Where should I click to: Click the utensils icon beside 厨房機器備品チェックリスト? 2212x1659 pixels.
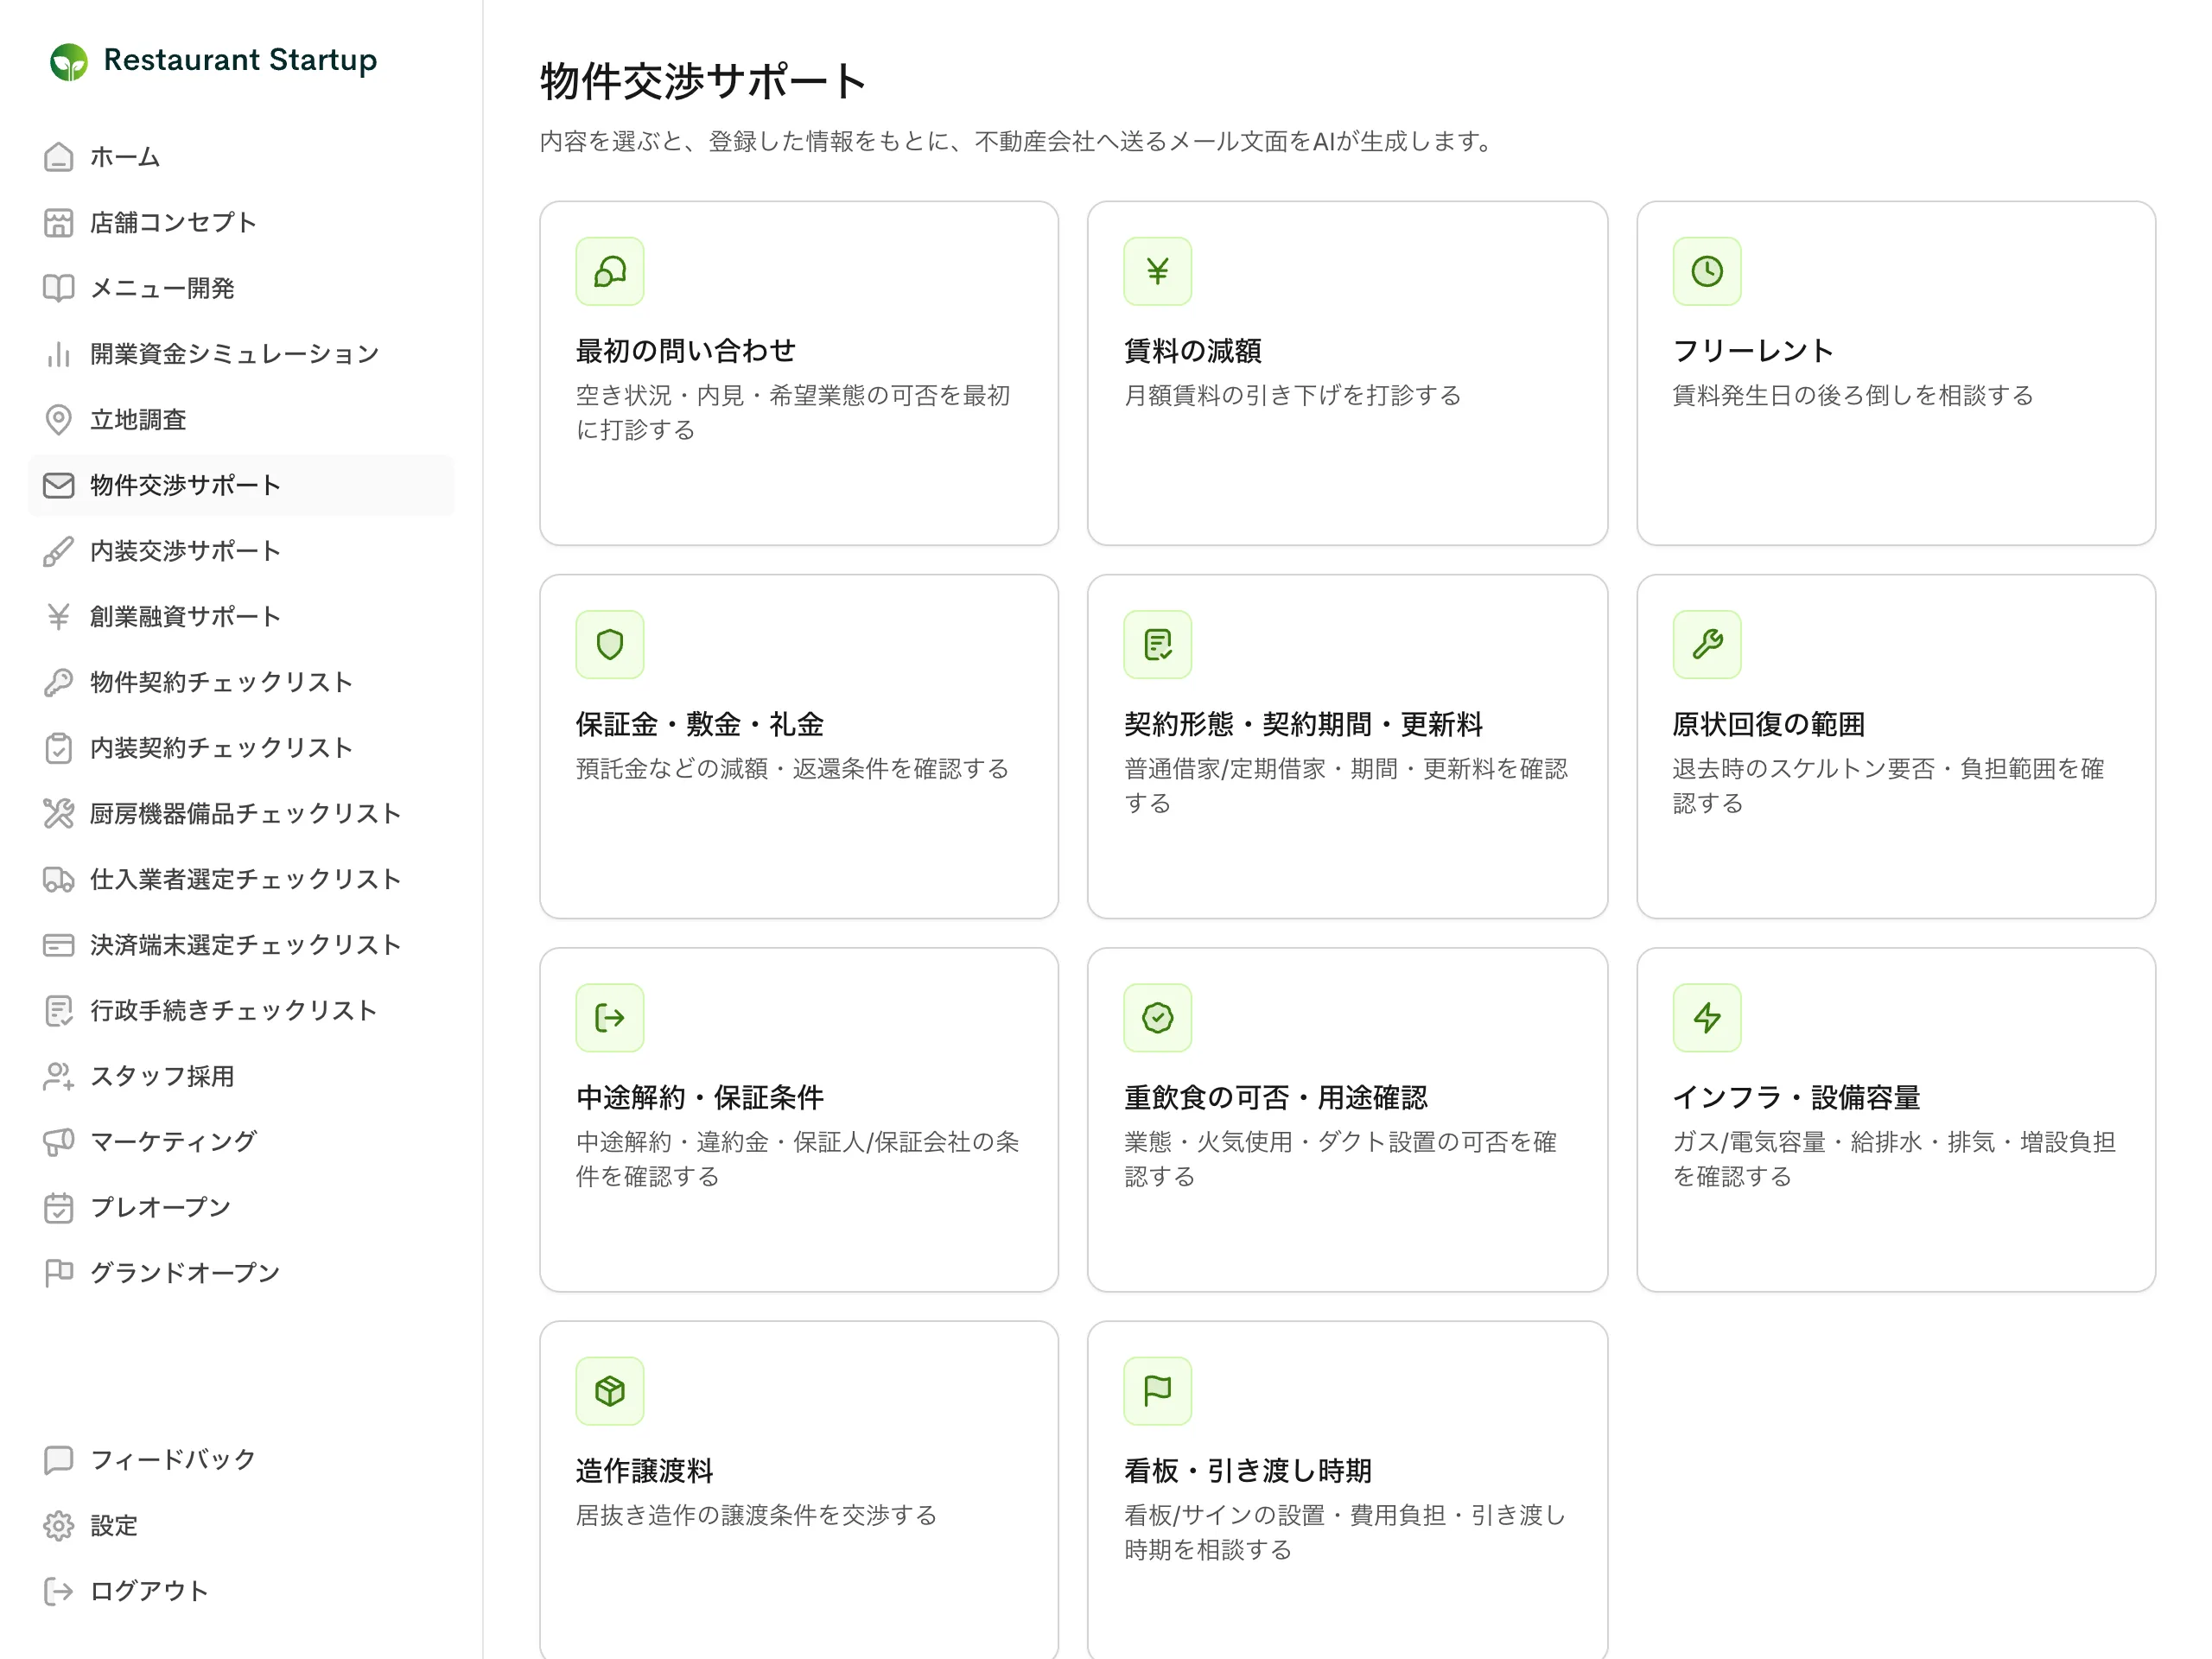pyautogui.click(x=58, y=814)
